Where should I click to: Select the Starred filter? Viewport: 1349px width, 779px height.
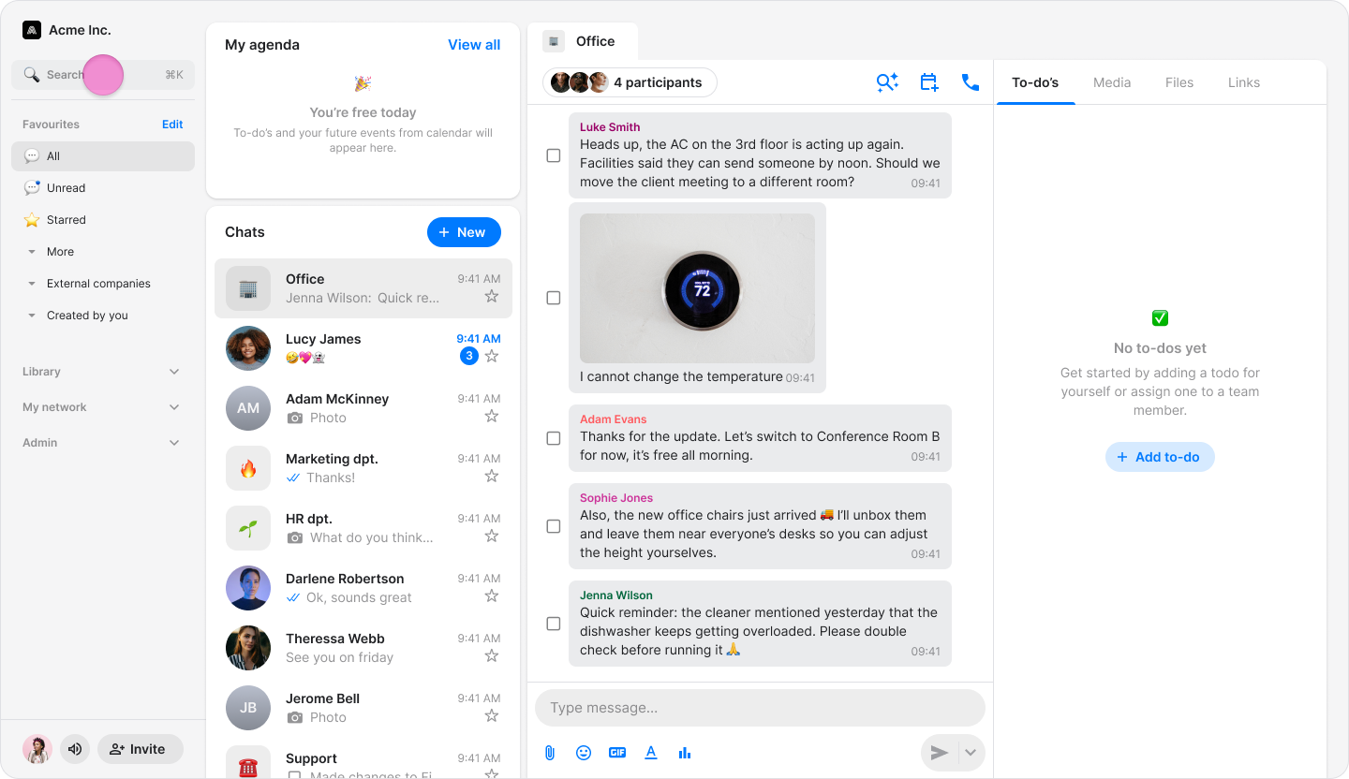103,220
